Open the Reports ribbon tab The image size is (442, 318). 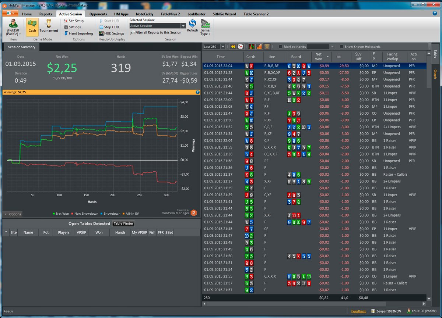[46, 14]
